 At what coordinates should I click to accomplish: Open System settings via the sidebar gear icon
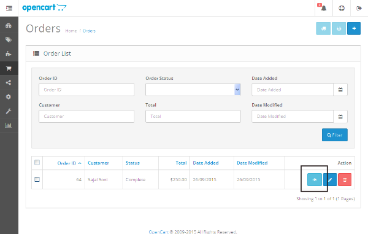(x=9, y=97)
